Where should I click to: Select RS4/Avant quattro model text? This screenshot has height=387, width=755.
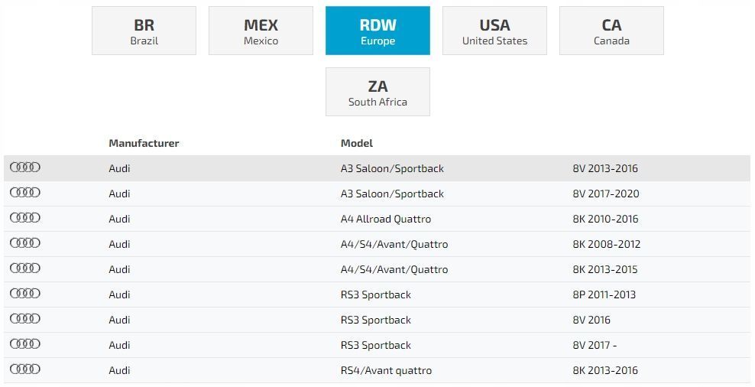point(386,370)
